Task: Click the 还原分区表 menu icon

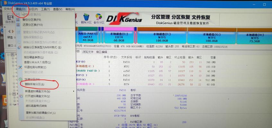Action: tap(18, 25)
